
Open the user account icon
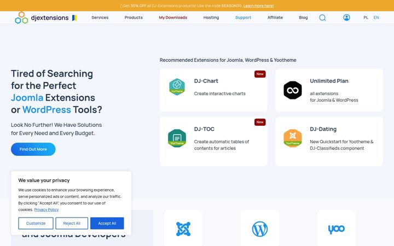[x=346, y=17]
